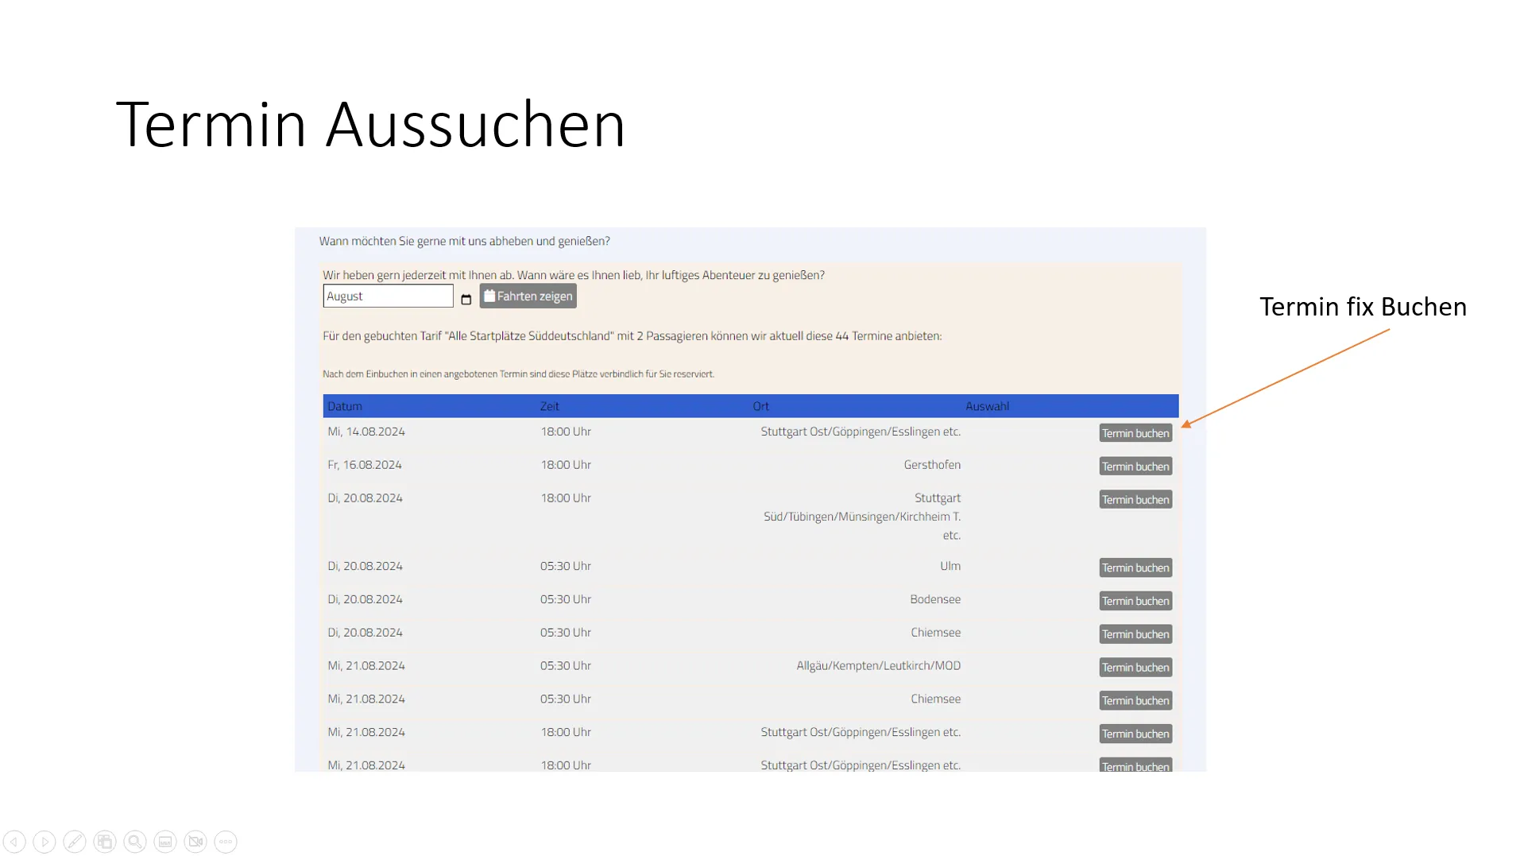Viewport: 1524px width, 856px height.
Task: Open the See All Slides view icon
Action: click(x=104, y=841)
